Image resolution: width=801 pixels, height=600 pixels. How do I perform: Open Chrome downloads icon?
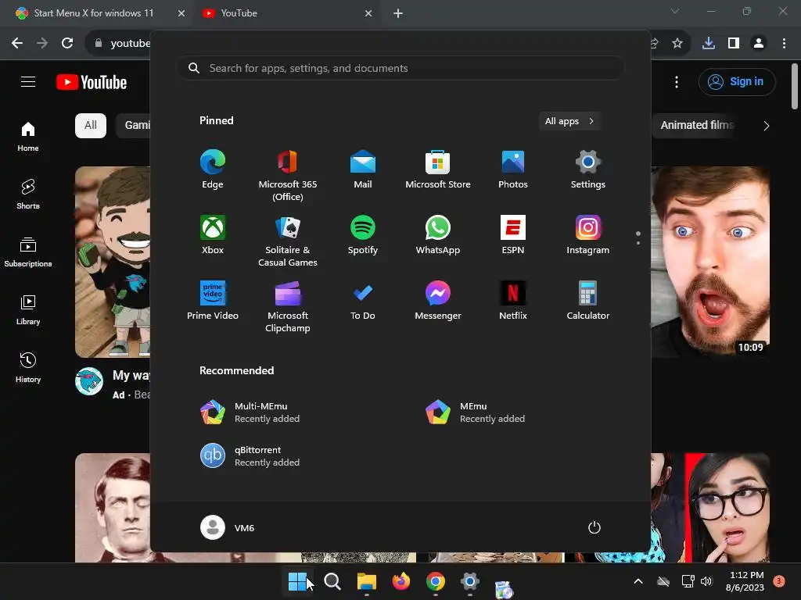(x=709, y=44)
